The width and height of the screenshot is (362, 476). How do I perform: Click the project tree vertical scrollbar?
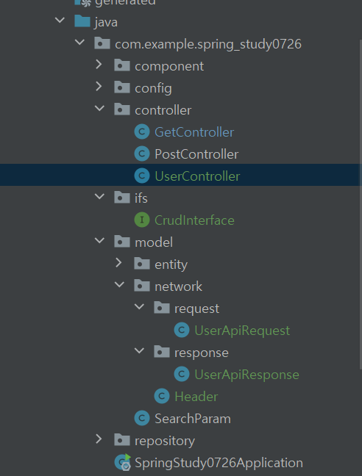tap(361, 203)
